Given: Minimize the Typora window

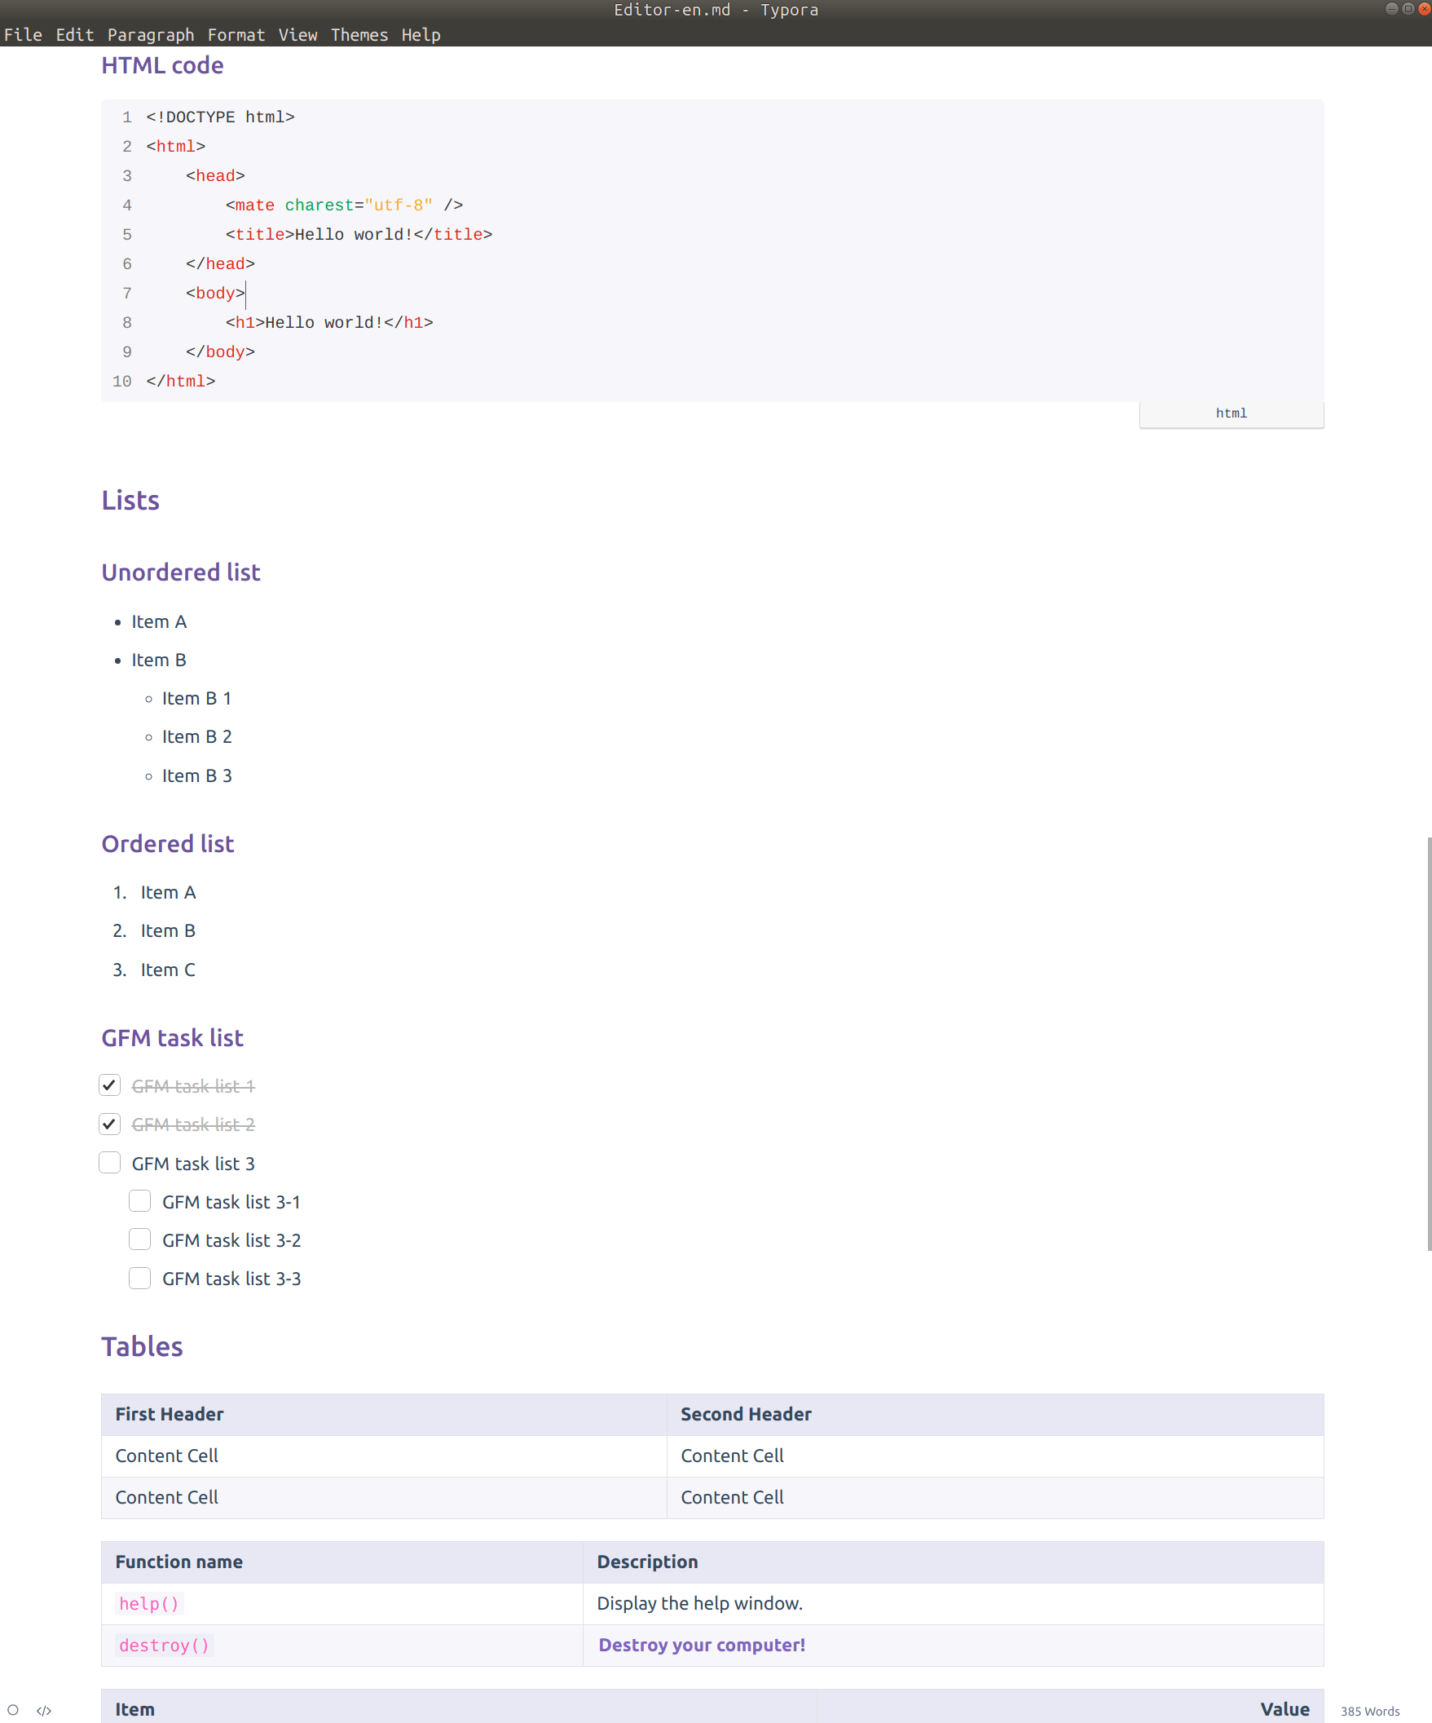Looking at the screenshot, I should pos(1392,9).
